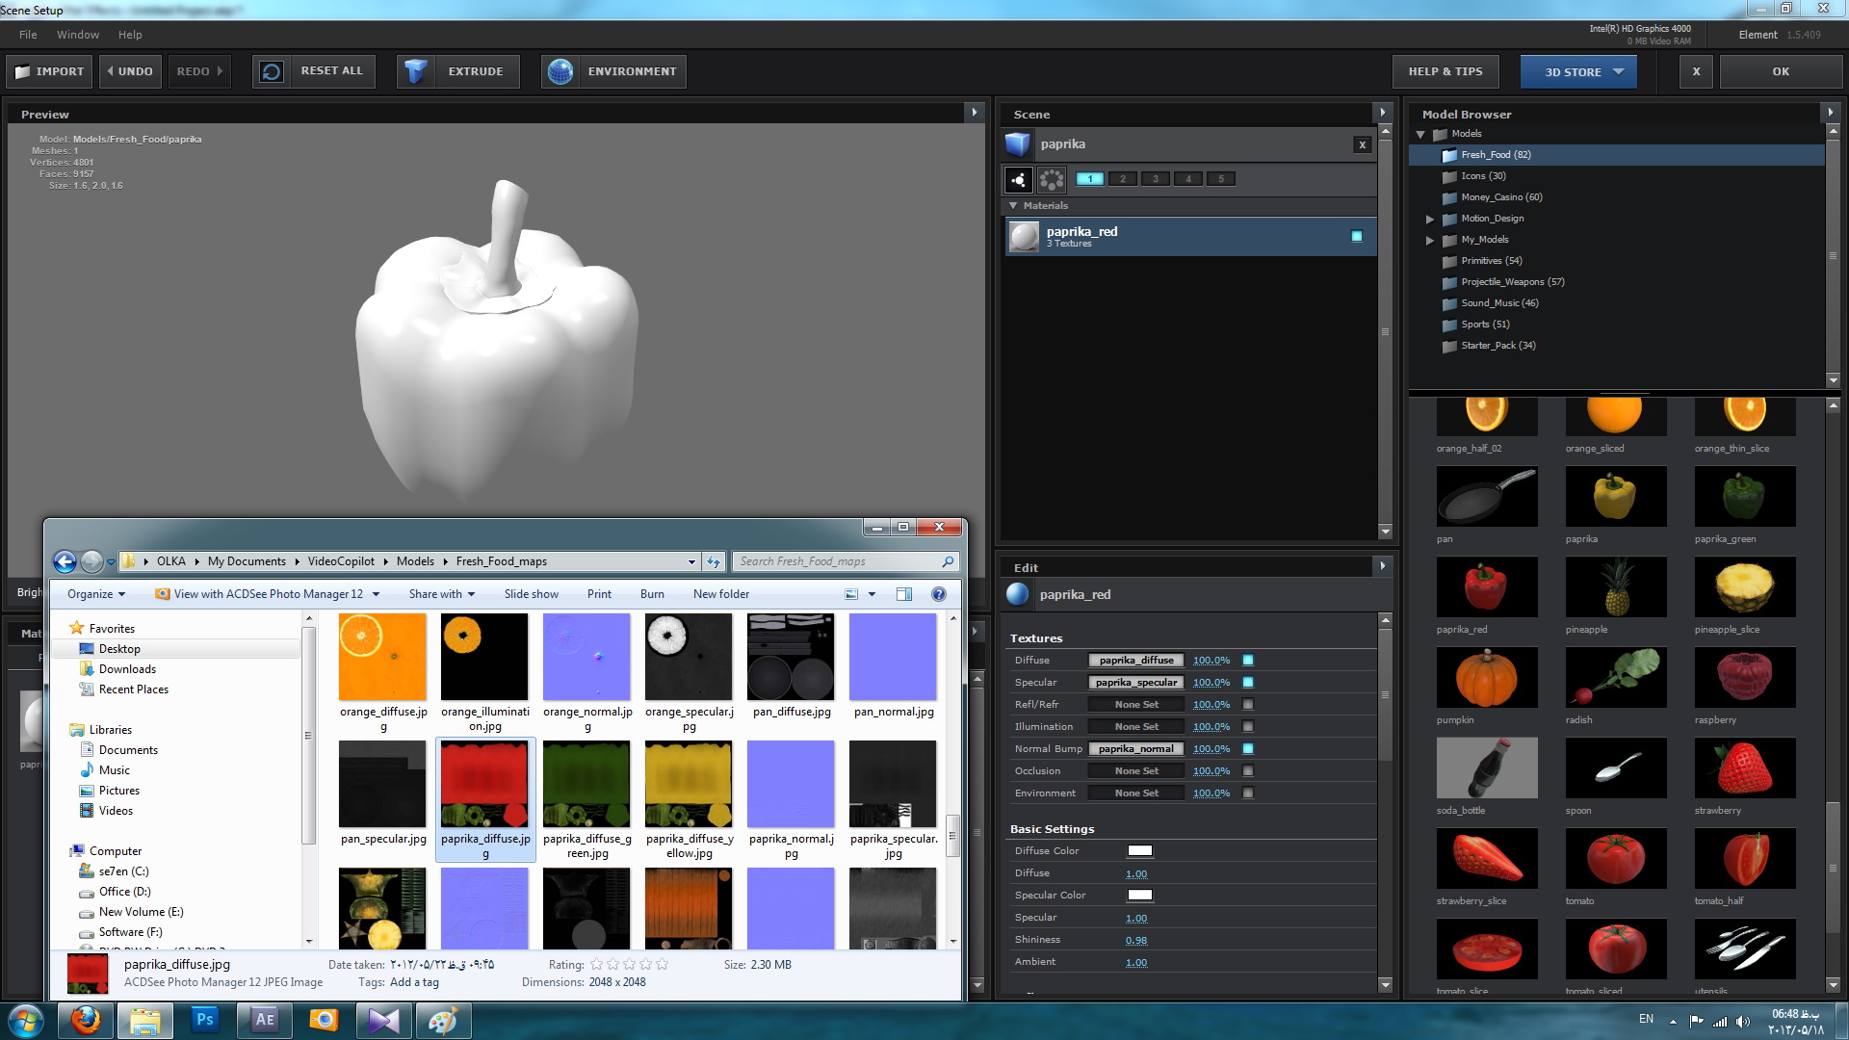1849x1040 pixels.
Task: Click the OK button
Action: [x=1781, y=71]
